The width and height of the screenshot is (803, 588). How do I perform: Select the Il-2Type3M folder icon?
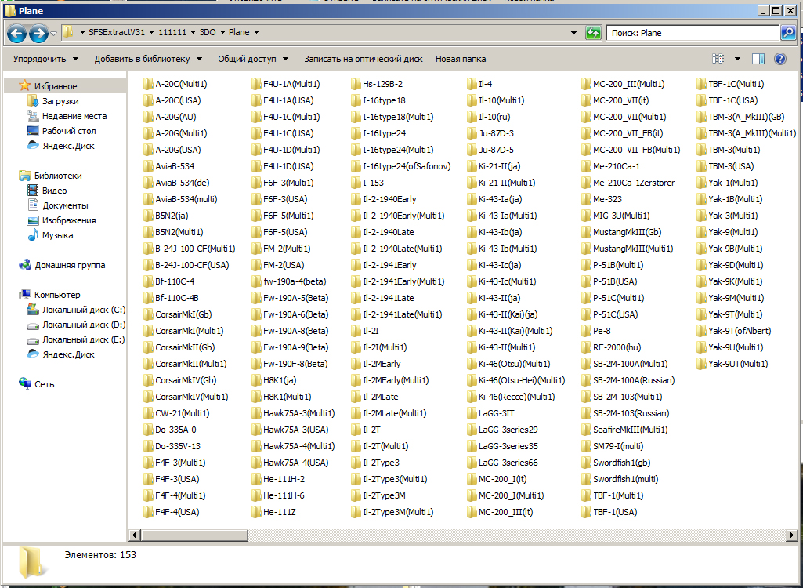(356, 495)
